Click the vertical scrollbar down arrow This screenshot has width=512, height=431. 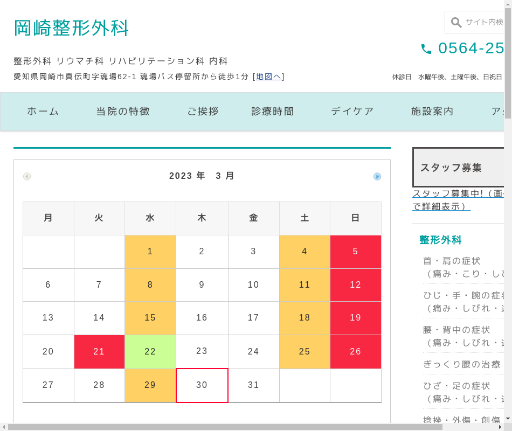pyautogui.click(x=508, y=418)
